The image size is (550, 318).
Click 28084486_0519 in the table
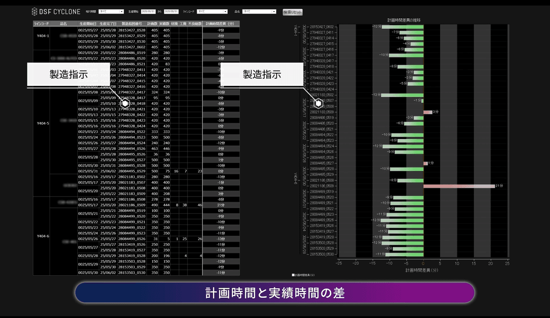coord(132,52)
